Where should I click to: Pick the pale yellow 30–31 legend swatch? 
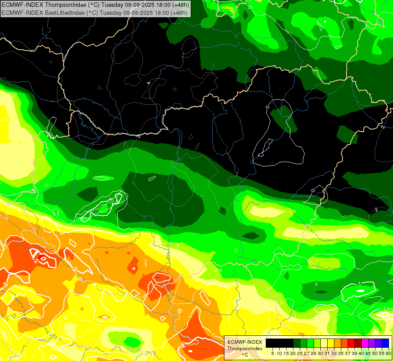[x=324, y=343]
